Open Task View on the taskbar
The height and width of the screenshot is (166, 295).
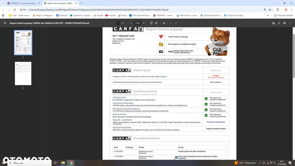point(55,163)
